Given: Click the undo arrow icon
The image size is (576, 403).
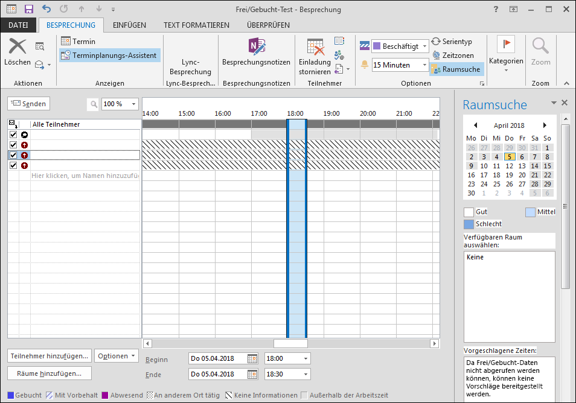Looking at the screenshot, I should (46, 9).
